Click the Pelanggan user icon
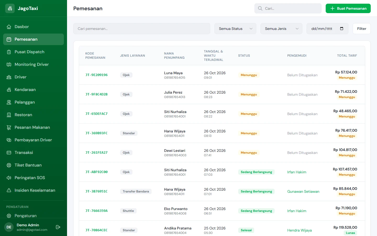377x236 pixels. tap(9, 102)
